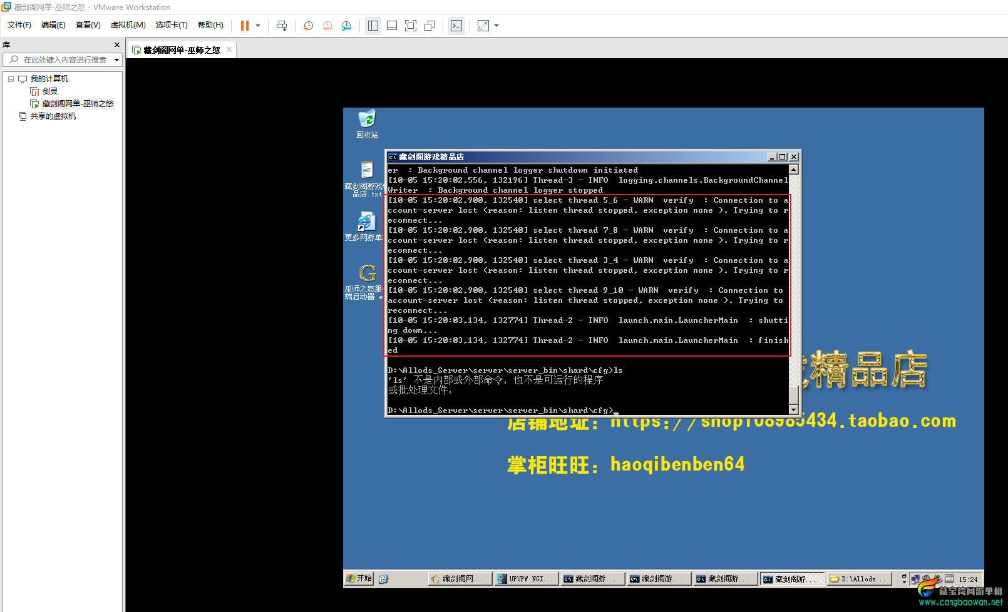
Task: Select the 剑灵 virtual machine
Action: pos(50,91)
